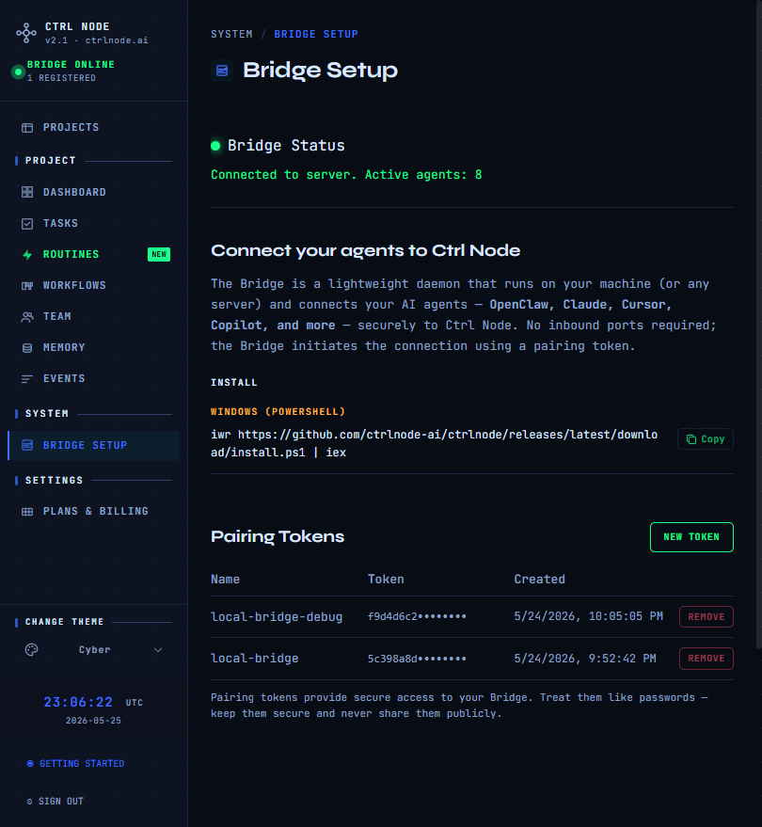
Task: Click the Created column header
Action: 539,580
